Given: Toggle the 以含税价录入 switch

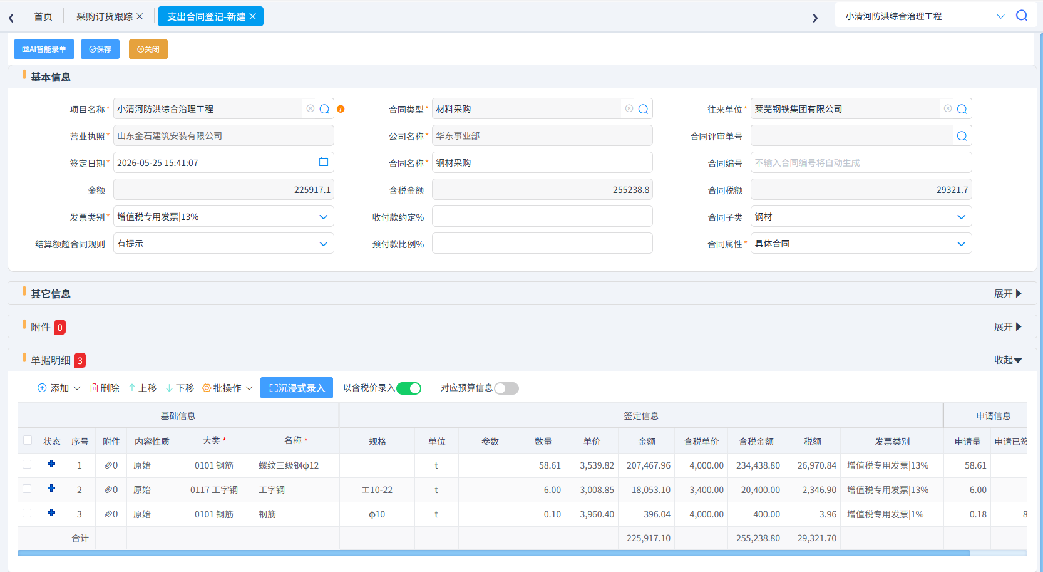Looking at the screenshot, I should coord(409,388).
